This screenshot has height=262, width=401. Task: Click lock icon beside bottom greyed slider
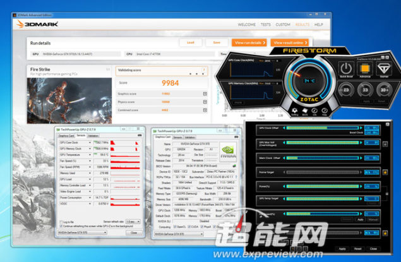point(385,233)
